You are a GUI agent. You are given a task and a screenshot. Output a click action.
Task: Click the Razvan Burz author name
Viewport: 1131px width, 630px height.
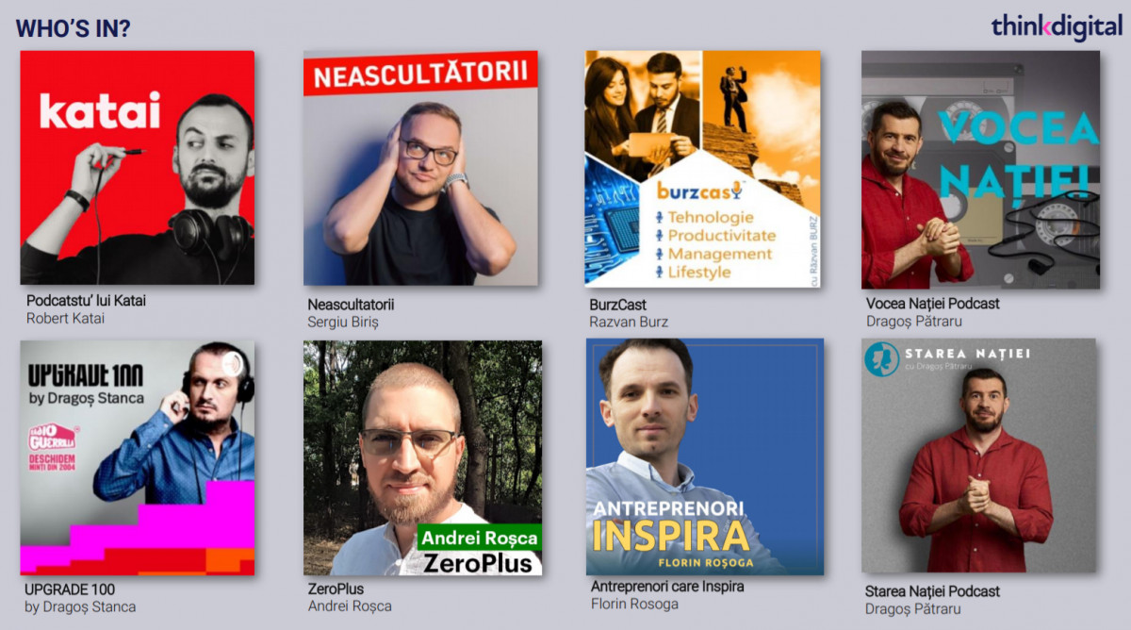(629, 322)
